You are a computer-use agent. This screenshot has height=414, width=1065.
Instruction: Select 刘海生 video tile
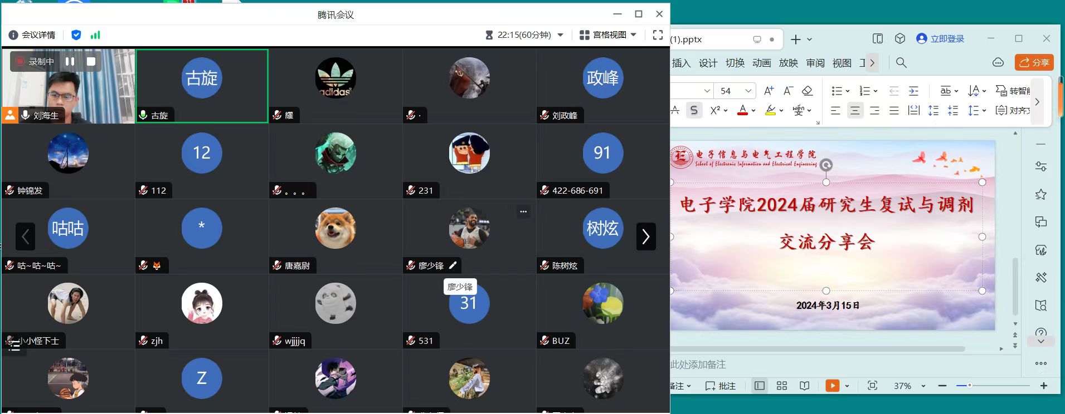click(x=69, y=86)
